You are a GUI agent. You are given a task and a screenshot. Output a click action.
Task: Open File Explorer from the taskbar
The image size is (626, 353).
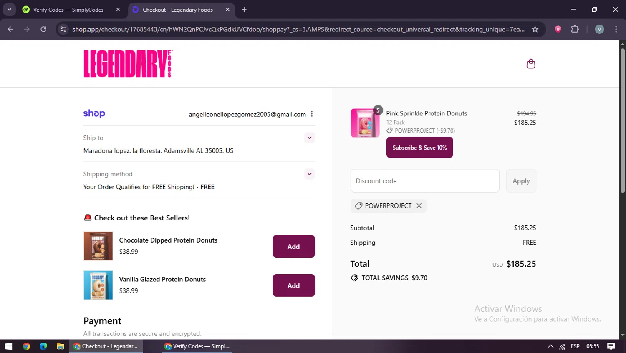(61, 346)
